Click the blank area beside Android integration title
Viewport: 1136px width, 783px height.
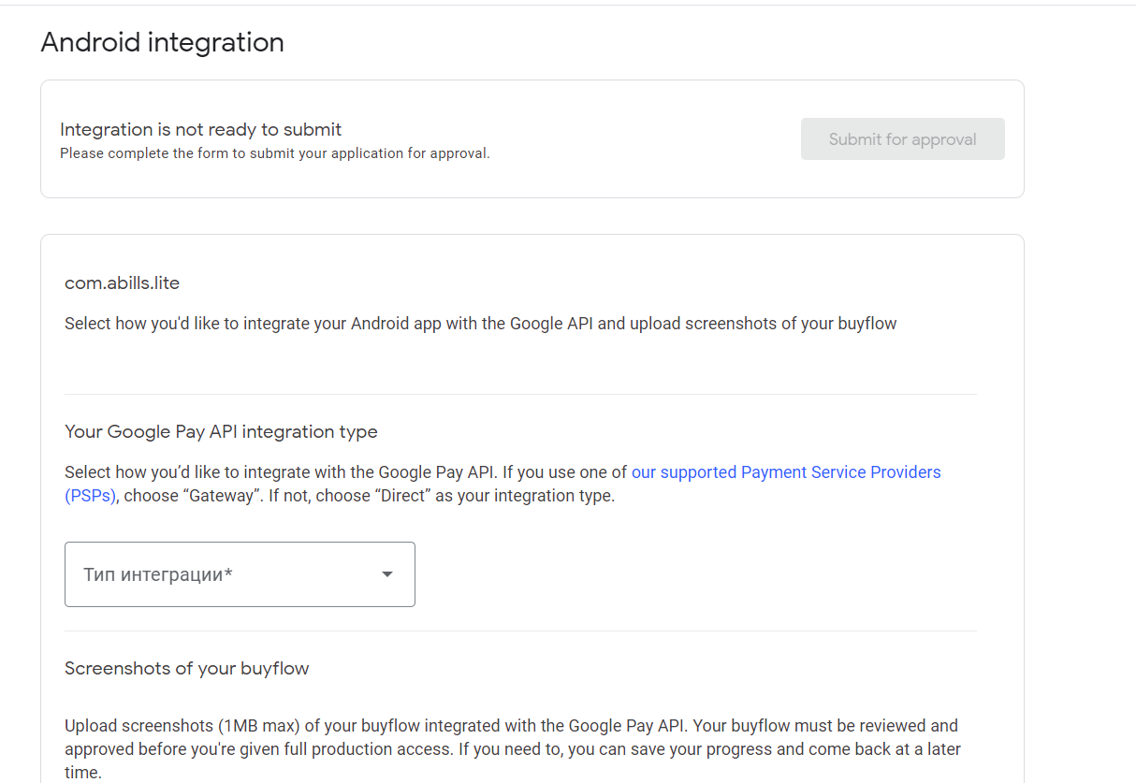click(655, 43)
